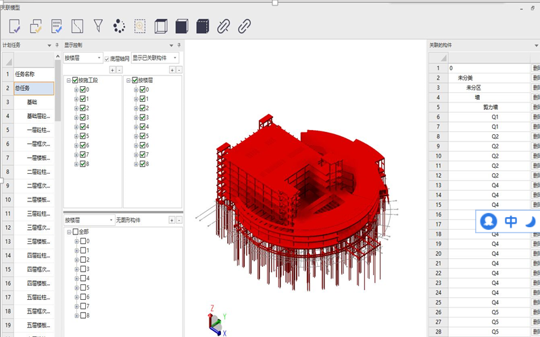
Task: Select the 总任务 row
Action: click(34, 88)
